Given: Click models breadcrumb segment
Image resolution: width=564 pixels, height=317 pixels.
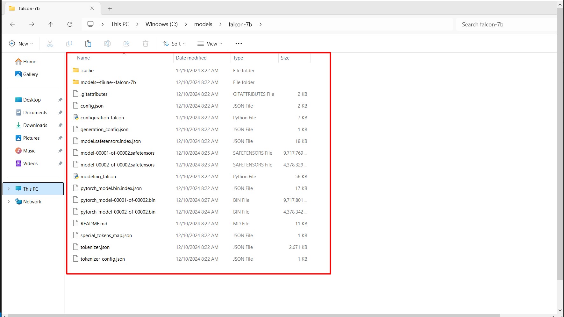Looking at the screenshot, I should [203, 24].
